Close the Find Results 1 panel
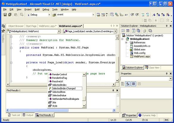174x123 pixels. click(x=117, y=90)
